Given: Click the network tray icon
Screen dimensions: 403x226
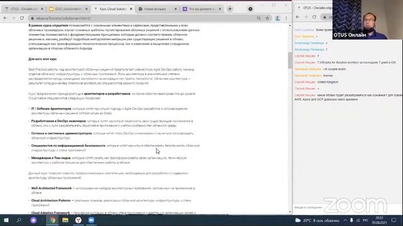Looking at the screenshot, I should coord(358,220).
